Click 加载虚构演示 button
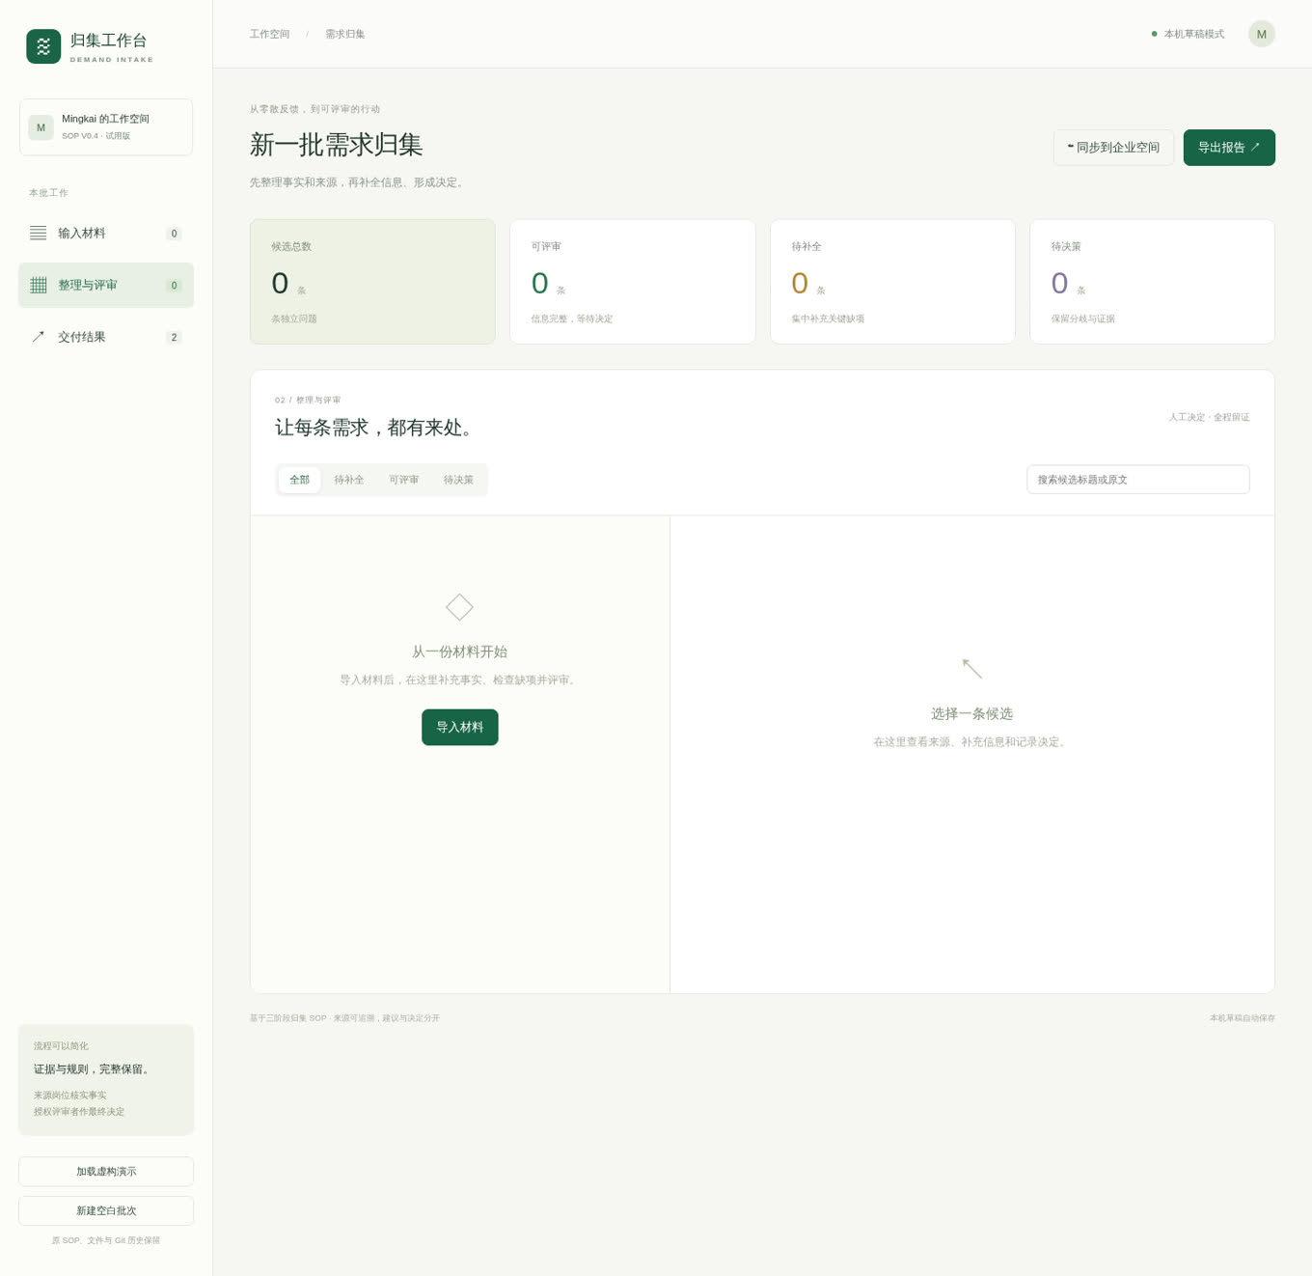Screen dimensions: 1312x1276 [106, 1172]
